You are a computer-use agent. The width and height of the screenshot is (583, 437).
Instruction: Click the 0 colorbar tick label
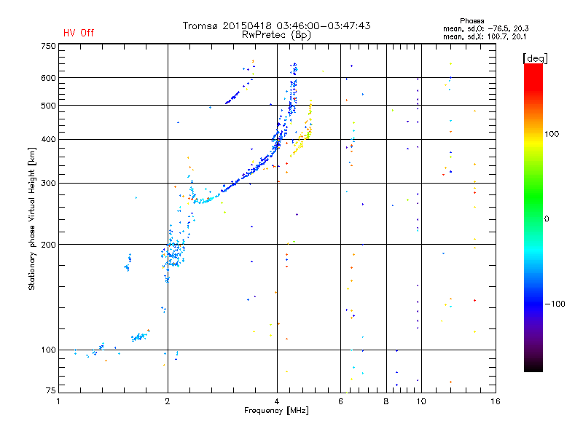point(547,219)
